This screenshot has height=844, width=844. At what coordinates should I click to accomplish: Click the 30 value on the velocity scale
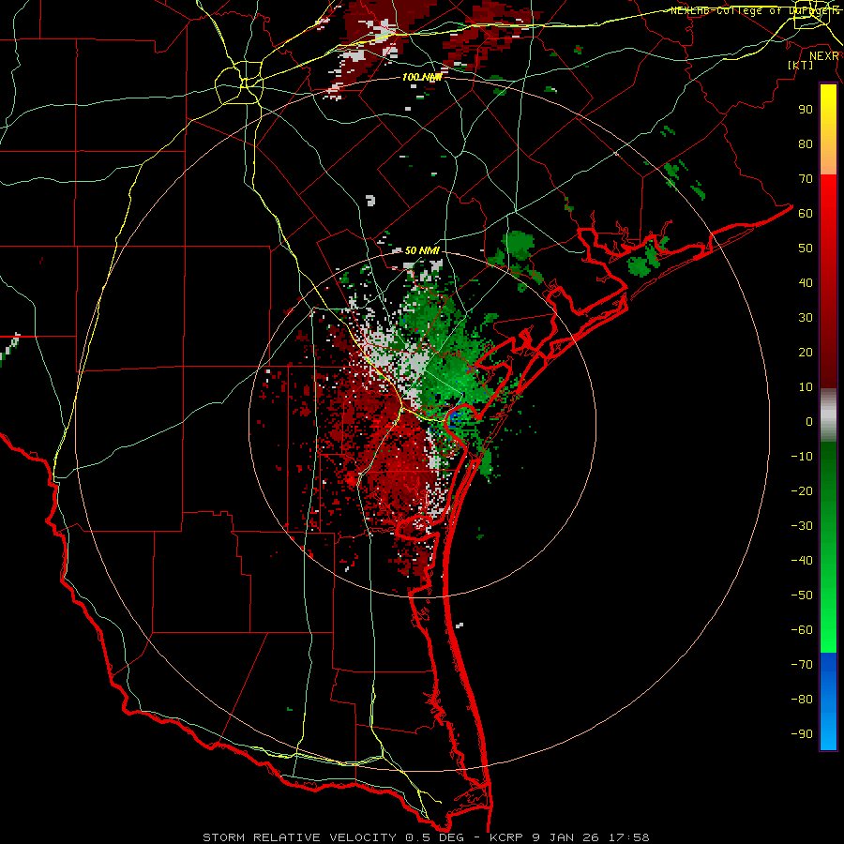(x=806, y=318)
